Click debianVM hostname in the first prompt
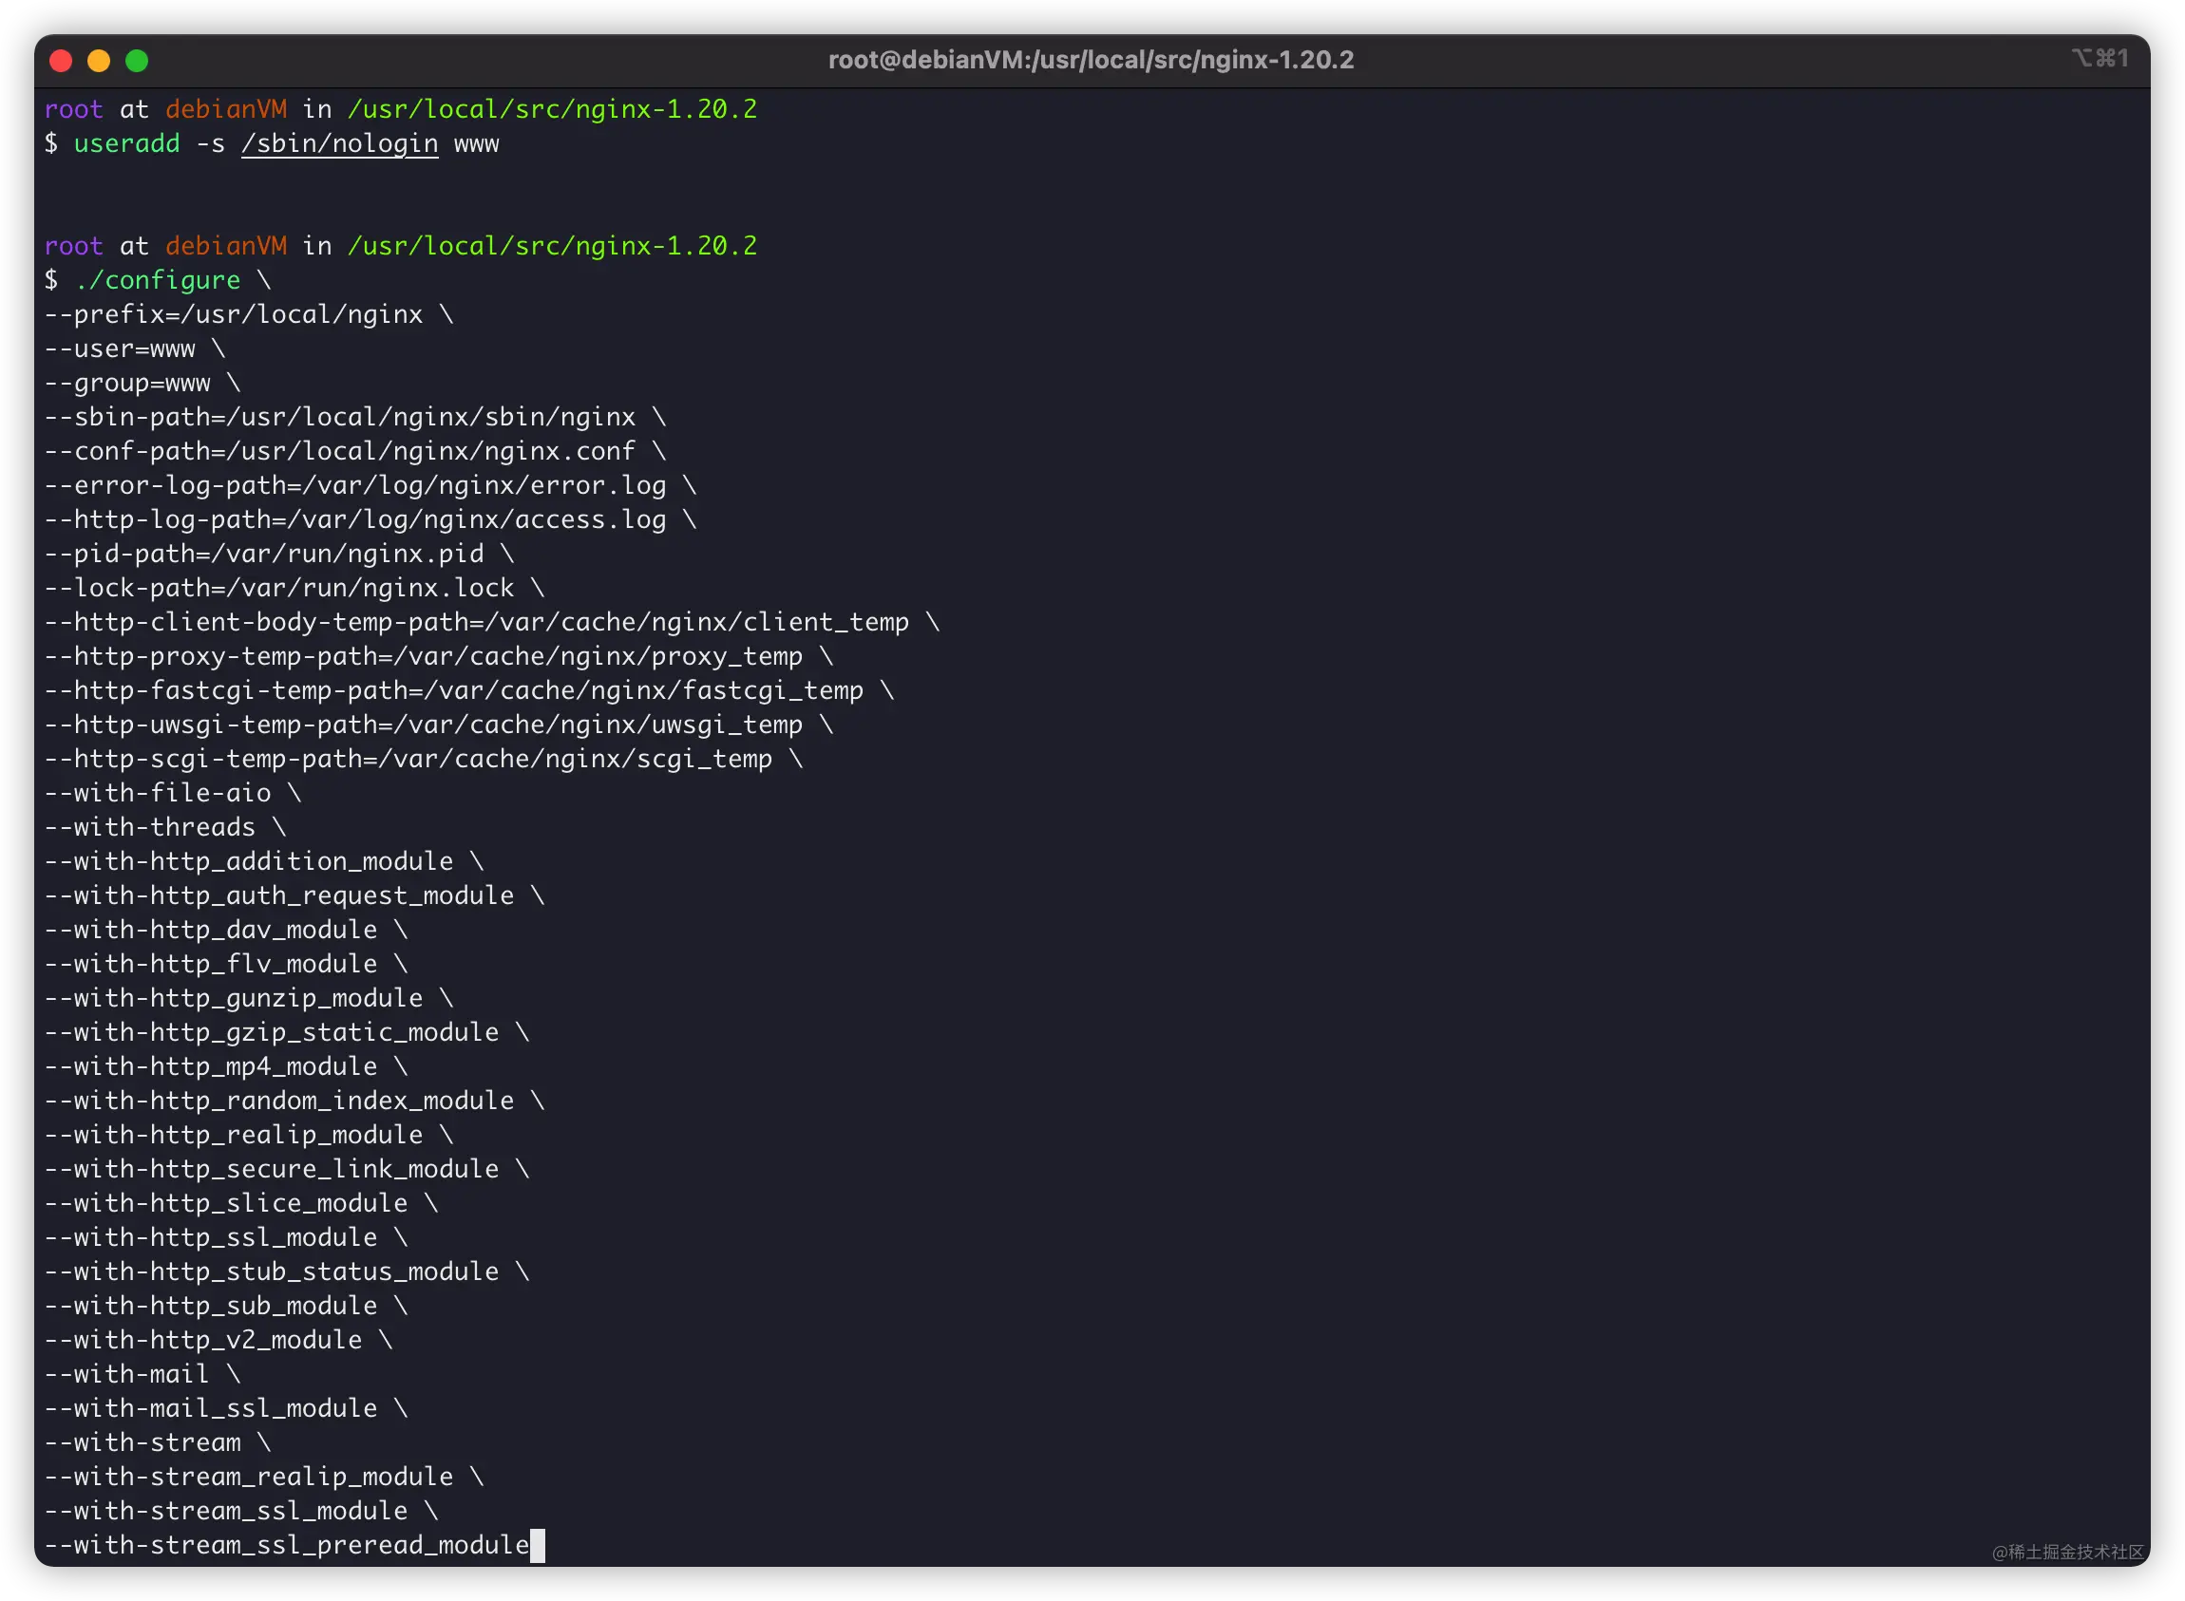 pyautogui.click(x=226, y=109)
